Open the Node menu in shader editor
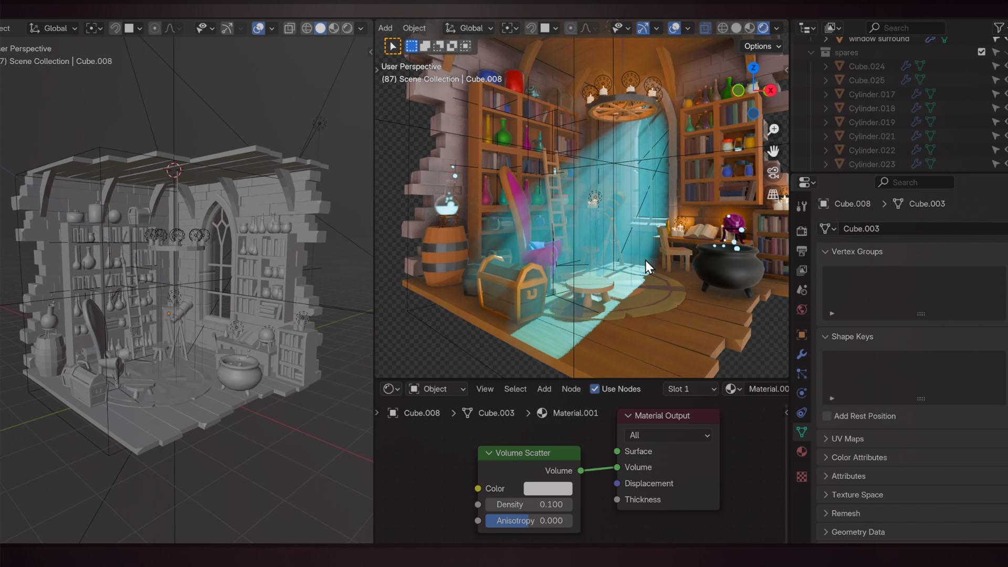Screen dimensions: 1008x567 (571, 389)
